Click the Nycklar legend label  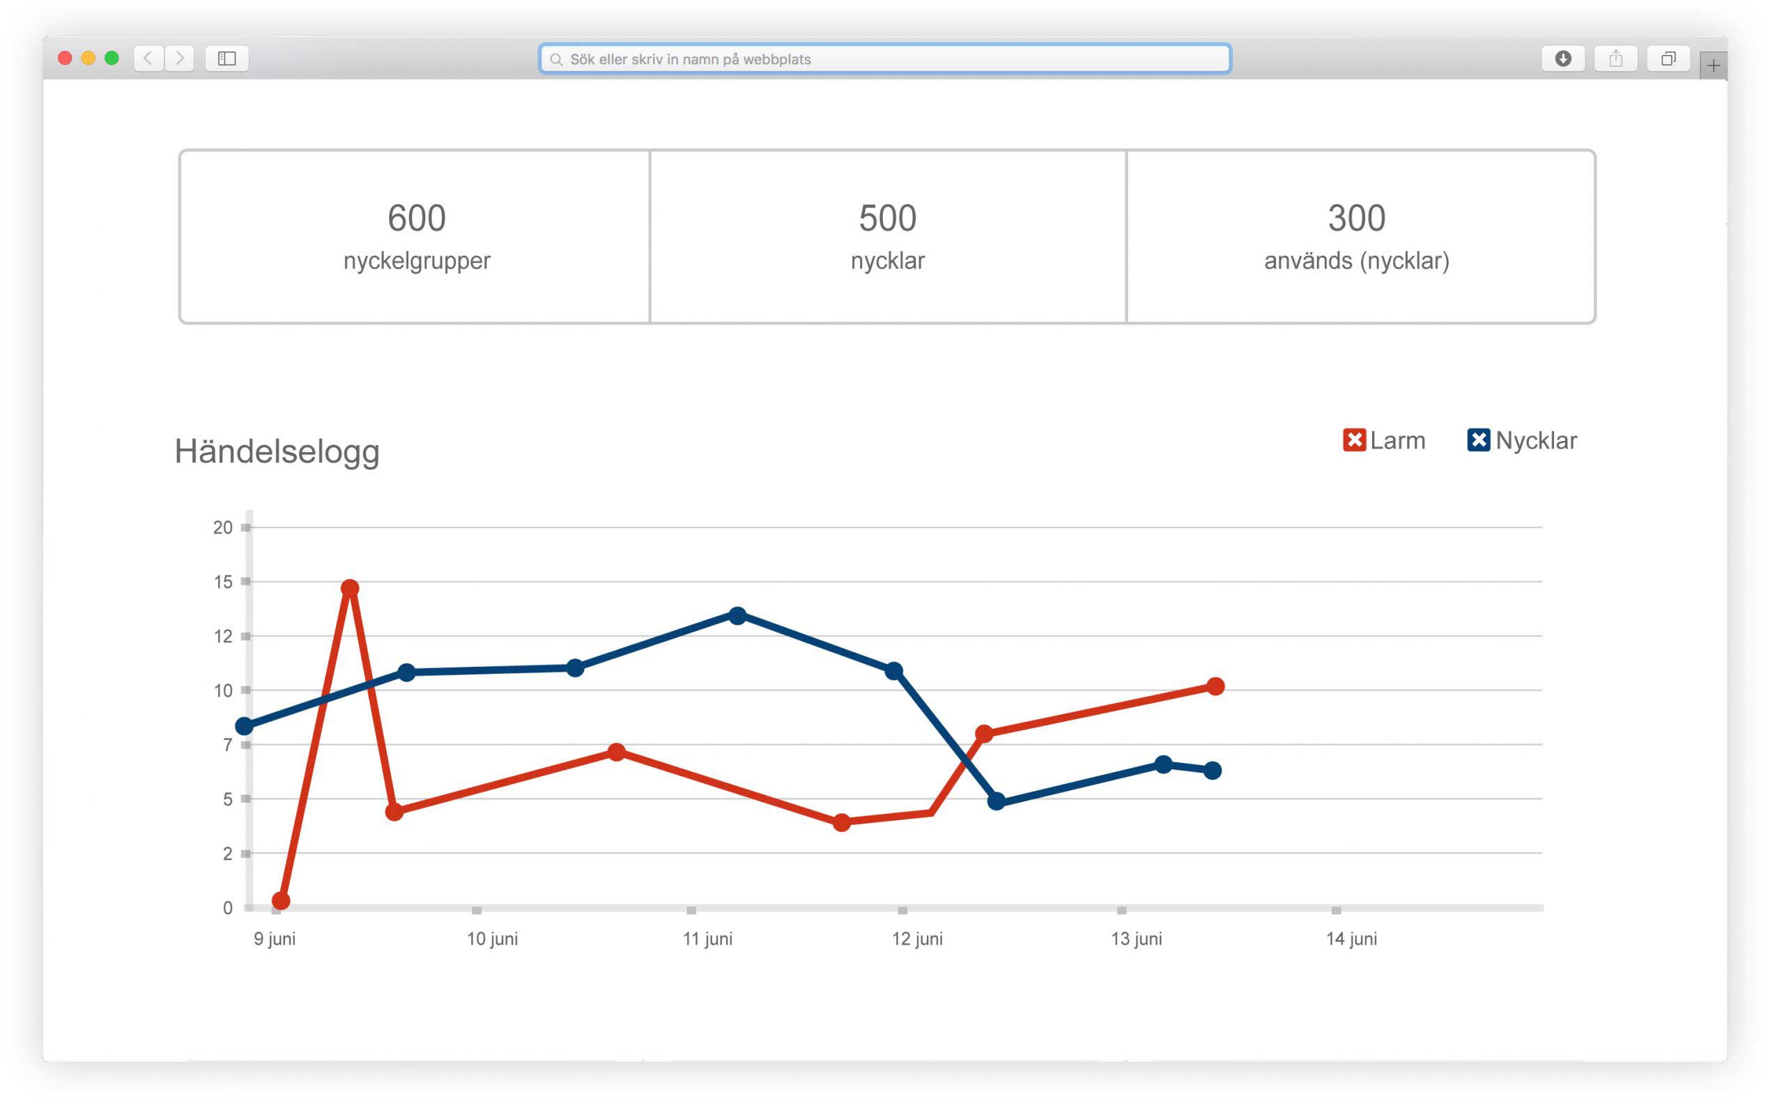(x=1535, y=441)
